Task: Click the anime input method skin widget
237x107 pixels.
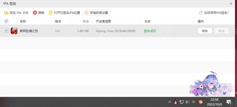Action: tap(211, 84)
